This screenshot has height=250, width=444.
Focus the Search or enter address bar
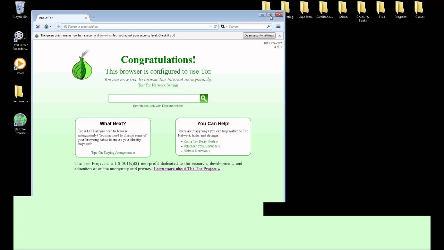click(138, 26)
